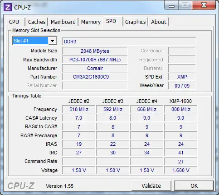Click the Validate button
Image resolution: width=219 pixels, height=195 pixels.
click(151, 186)
